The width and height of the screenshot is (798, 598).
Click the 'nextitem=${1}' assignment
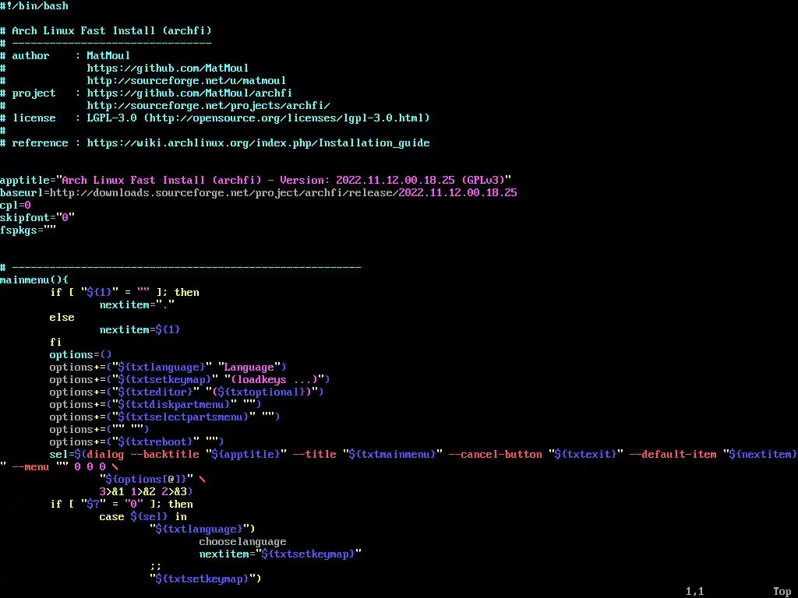tap(140, 330)
